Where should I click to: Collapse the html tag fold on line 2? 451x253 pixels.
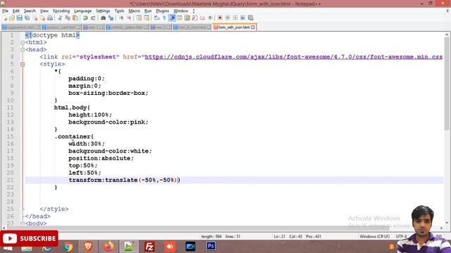click(x=23, y=42)
